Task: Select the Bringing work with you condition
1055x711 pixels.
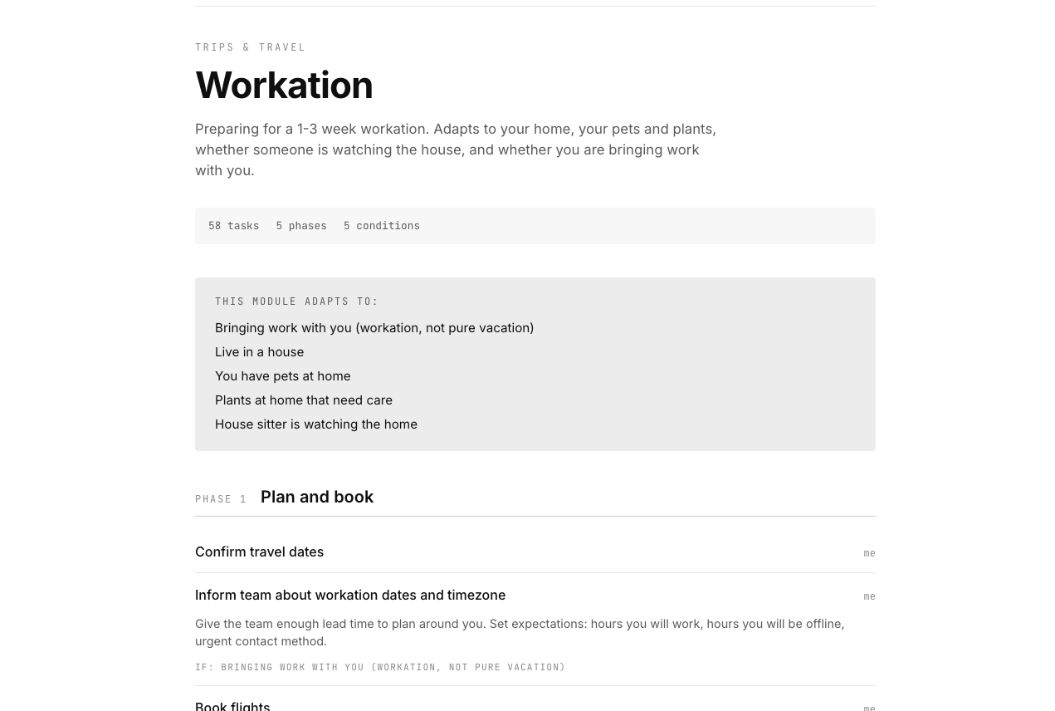Action: coord(374,328)
